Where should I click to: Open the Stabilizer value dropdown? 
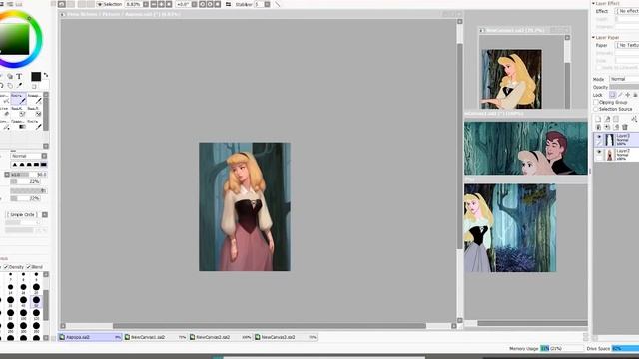[x=267, y=4]
